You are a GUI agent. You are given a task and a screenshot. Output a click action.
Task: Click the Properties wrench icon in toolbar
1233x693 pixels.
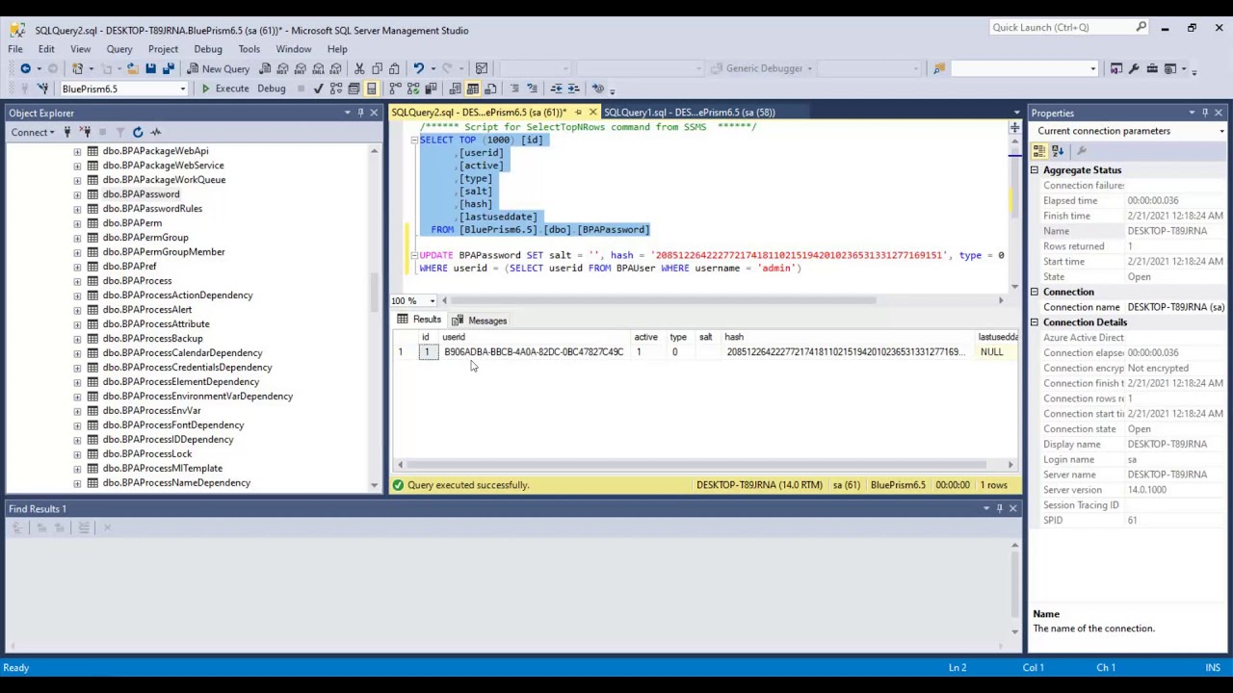point(1134,68)
